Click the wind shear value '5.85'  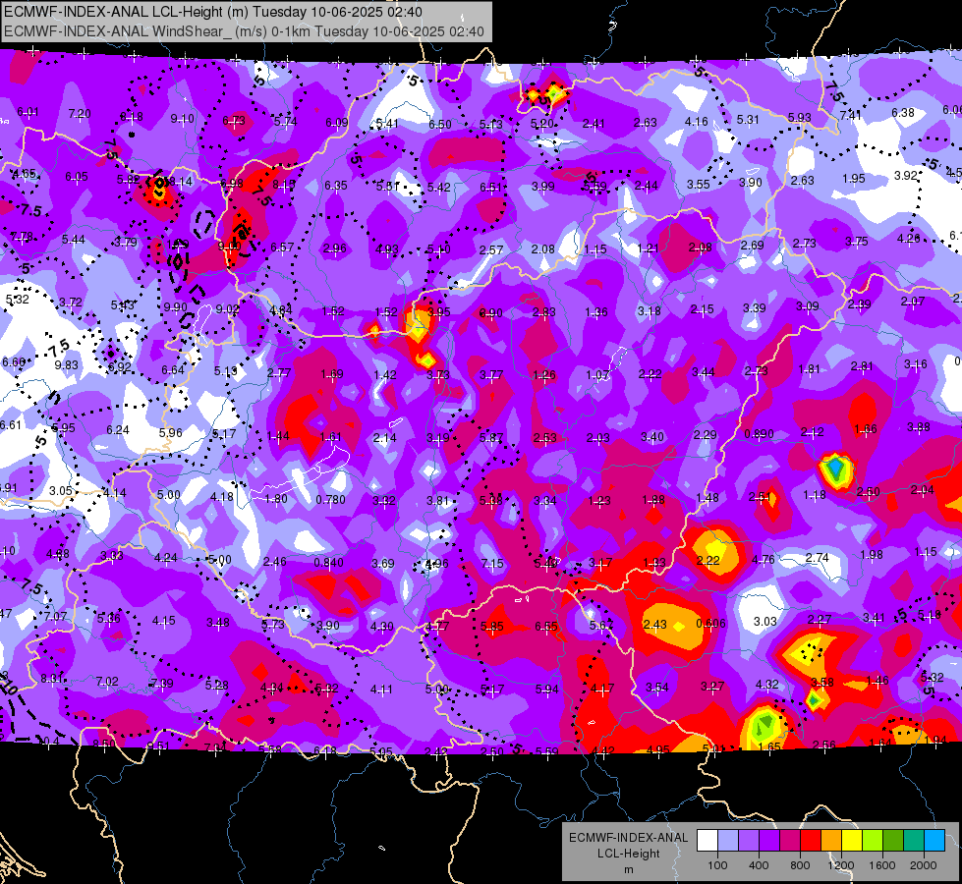[x=492, y=627]
